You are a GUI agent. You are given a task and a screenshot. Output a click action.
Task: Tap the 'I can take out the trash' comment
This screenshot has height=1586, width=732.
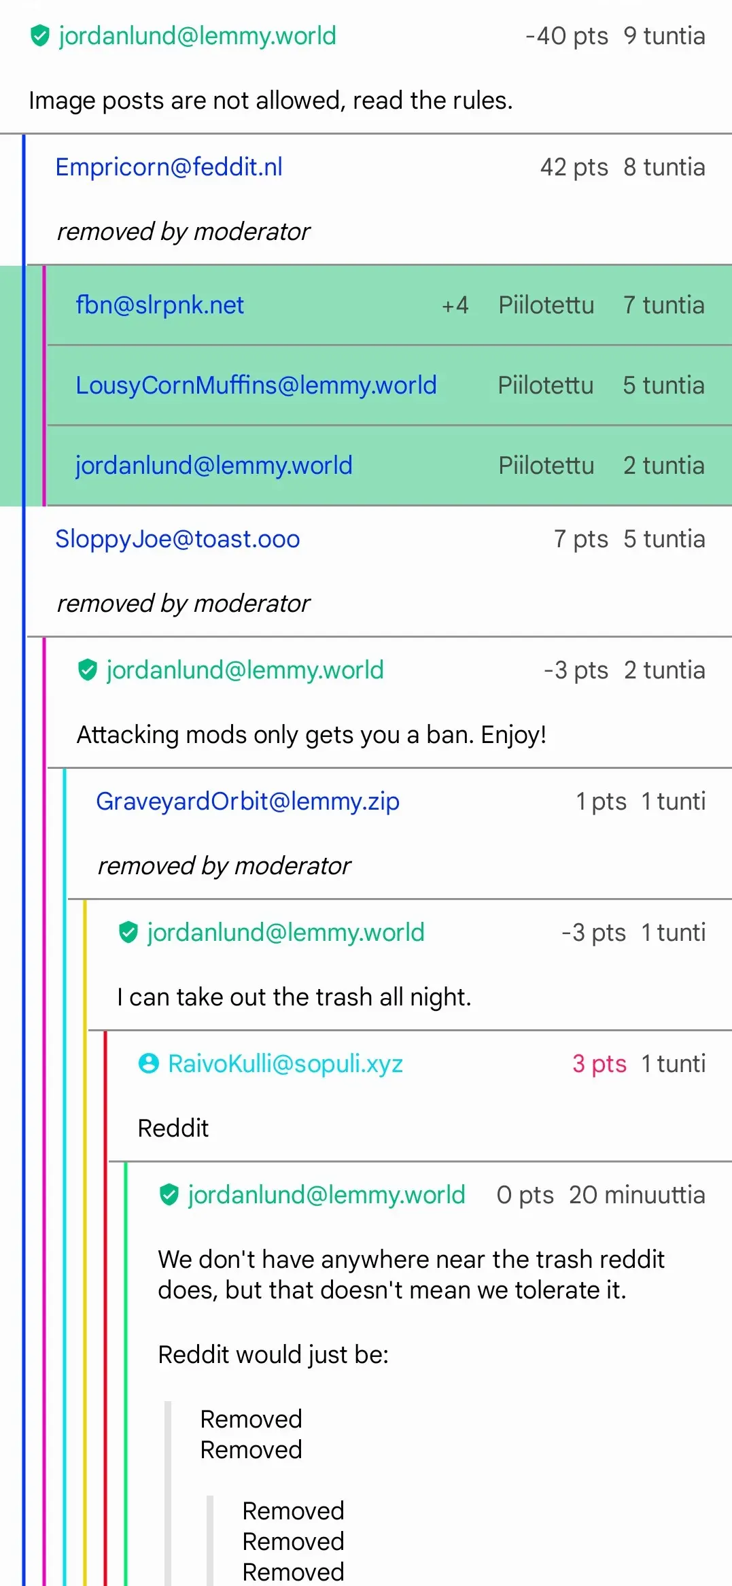pos(294,997)
